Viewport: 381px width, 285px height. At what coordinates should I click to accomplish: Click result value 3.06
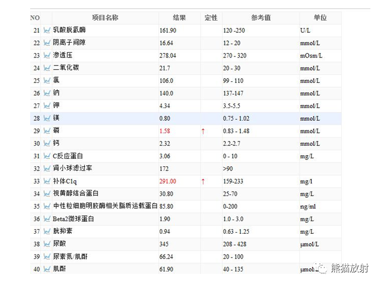(165, 156)
